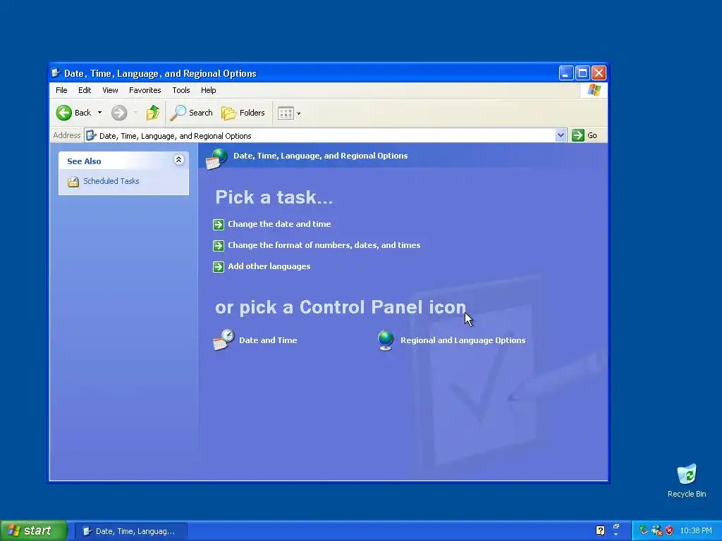Collapse the See Also panel chevron
This screenshot has width=722, height=541.
pos(178,160)
